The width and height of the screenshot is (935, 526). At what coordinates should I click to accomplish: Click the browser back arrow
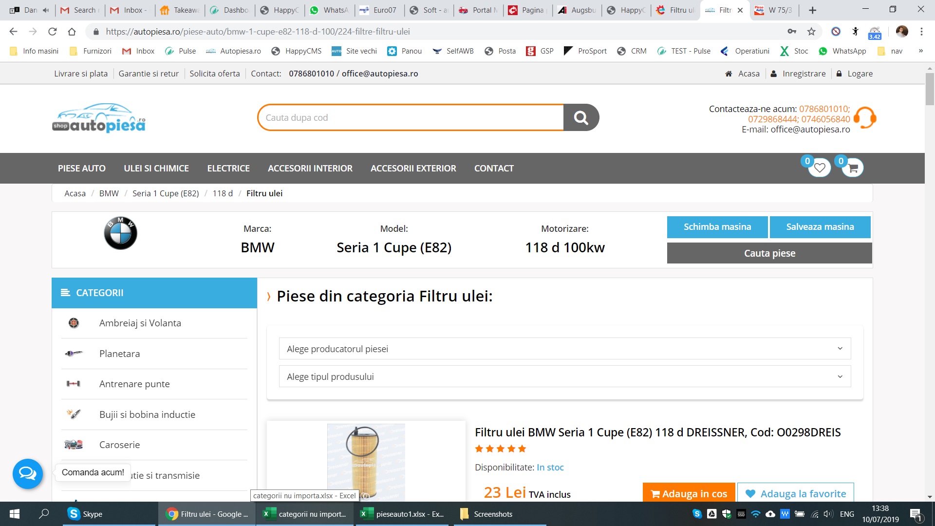[x=13, y=32]
